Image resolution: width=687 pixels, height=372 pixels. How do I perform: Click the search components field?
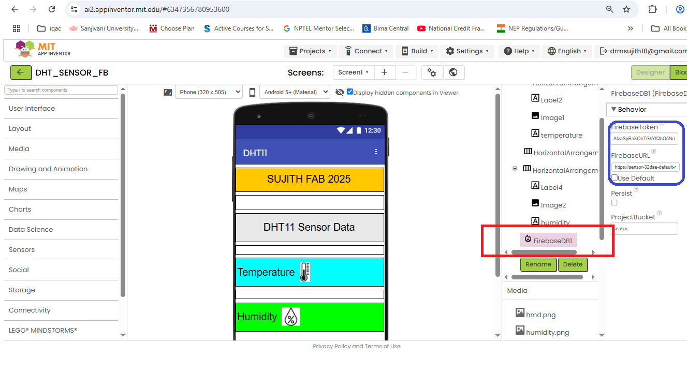pos(61,90)
